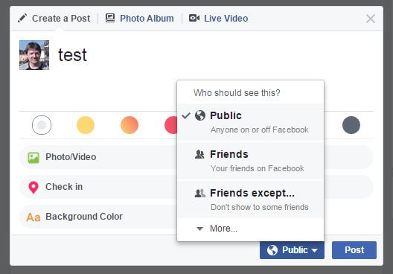Pick the orange gradient background color
393x274 pixels.
click(130, 125)
